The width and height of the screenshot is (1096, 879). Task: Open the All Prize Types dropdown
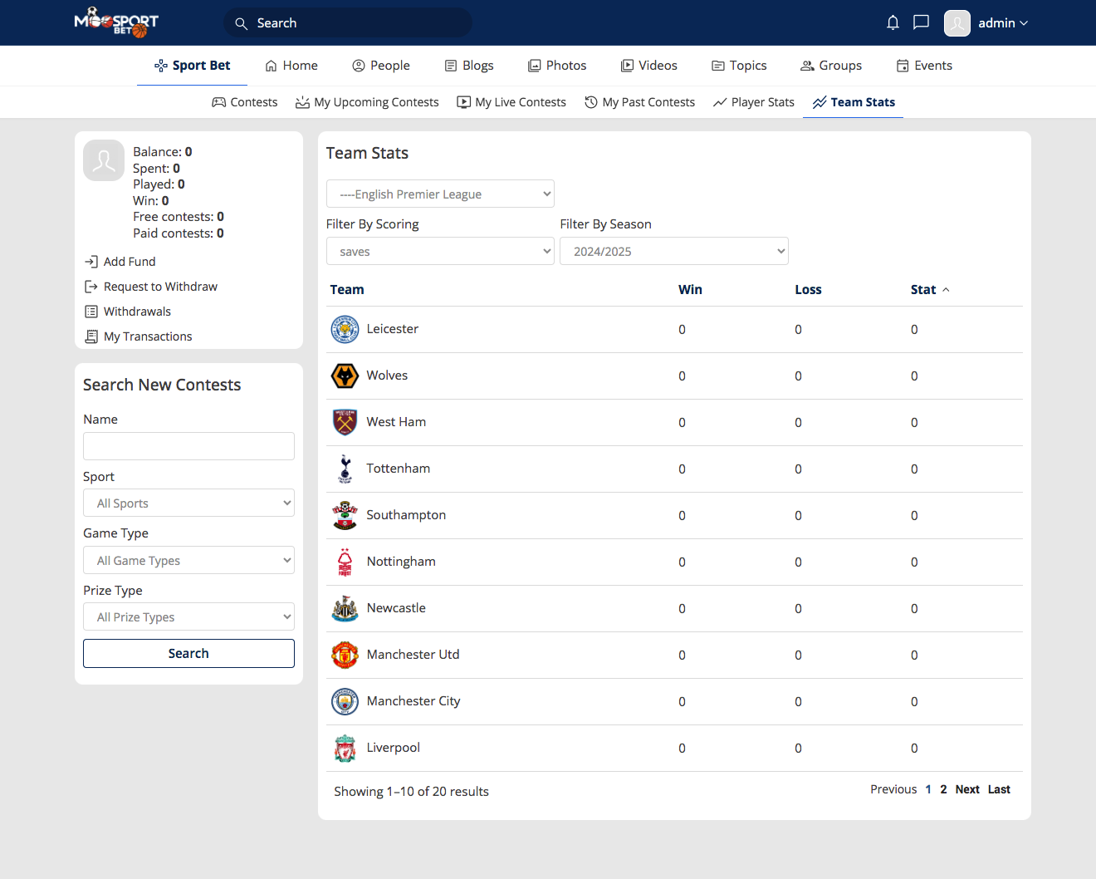click(x=188, y=616)
